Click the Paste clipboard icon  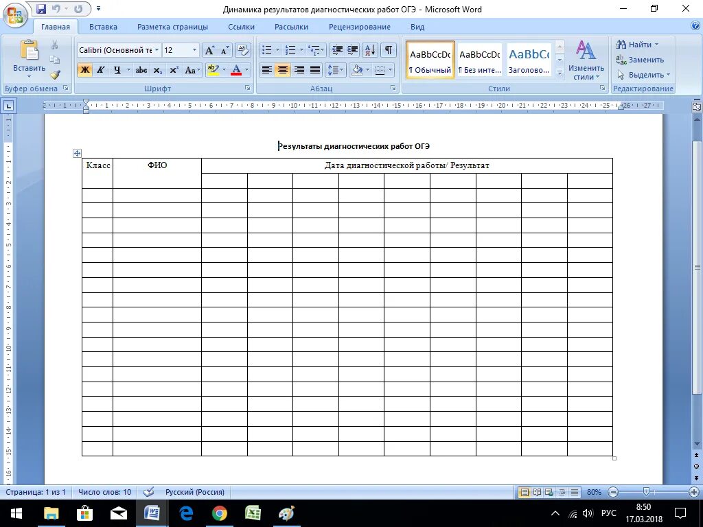29,49
